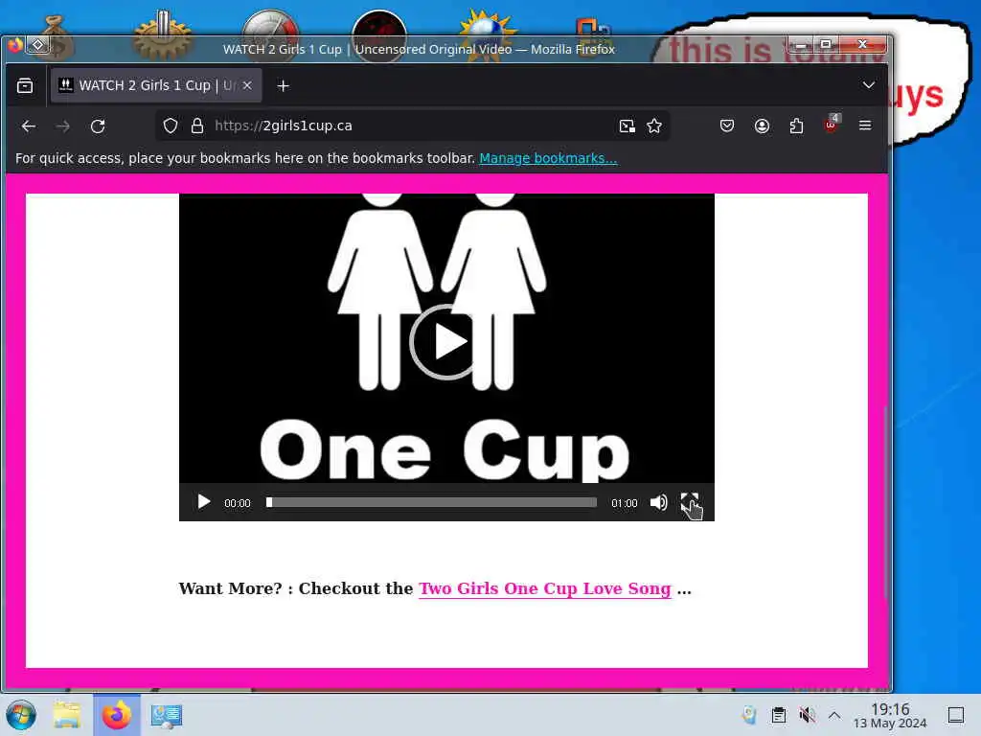Close the WATCH 2 Girls 1 Cup tab
This screenshot has width=981, height=736.
(247, 85)
